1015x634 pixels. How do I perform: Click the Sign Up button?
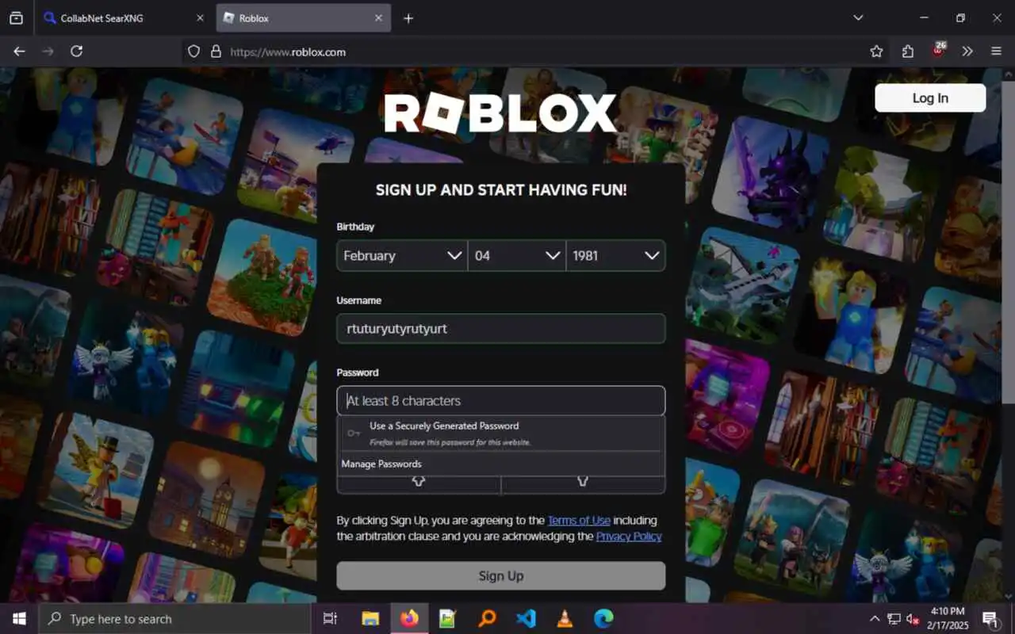click(x=501, y=576)
